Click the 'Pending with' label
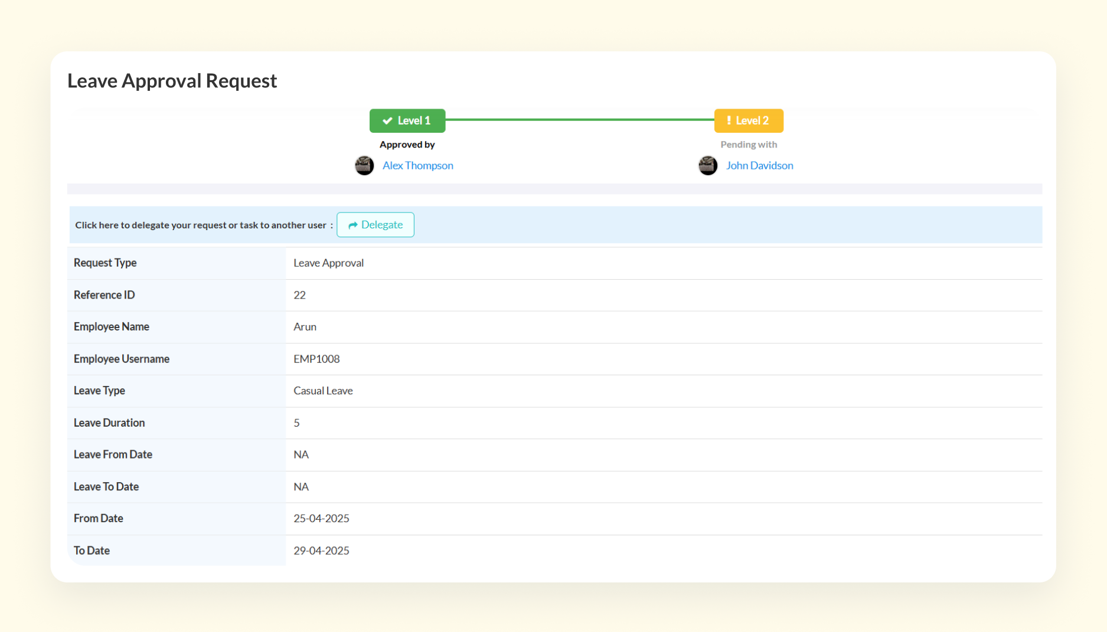1107x632 pixels. point(749,145)
